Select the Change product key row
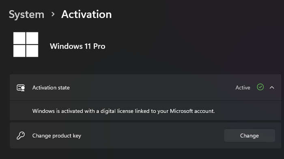This screenshot has width=284, height=159. (x=145, y=135)
